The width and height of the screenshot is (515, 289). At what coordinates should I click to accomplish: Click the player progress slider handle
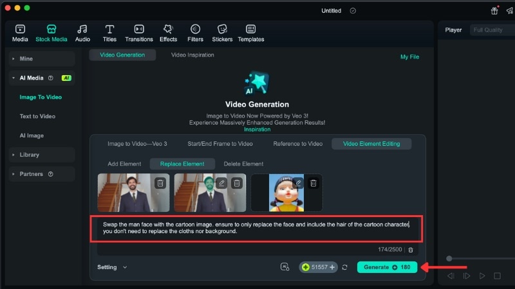coord(449,259)
